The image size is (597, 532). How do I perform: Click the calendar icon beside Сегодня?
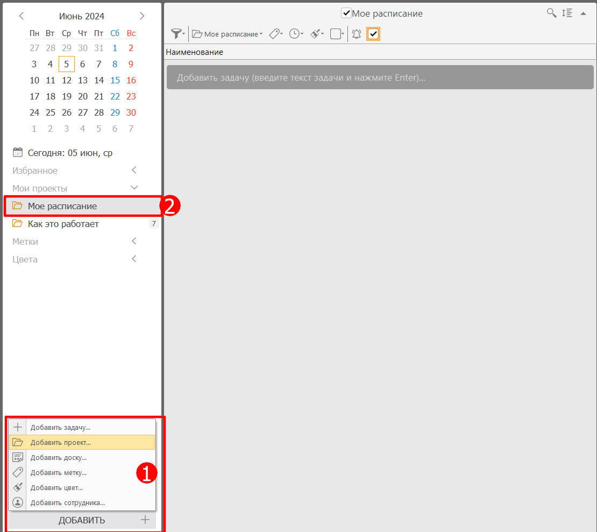(x=18, y=153)
